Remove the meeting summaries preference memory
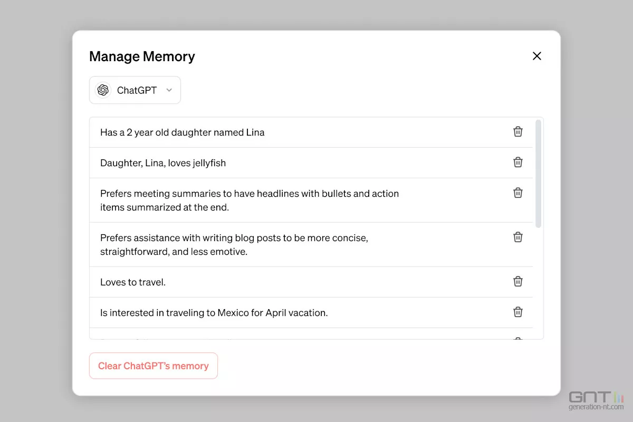The height and width of the screenshot is (422, 633). [518, 193]
